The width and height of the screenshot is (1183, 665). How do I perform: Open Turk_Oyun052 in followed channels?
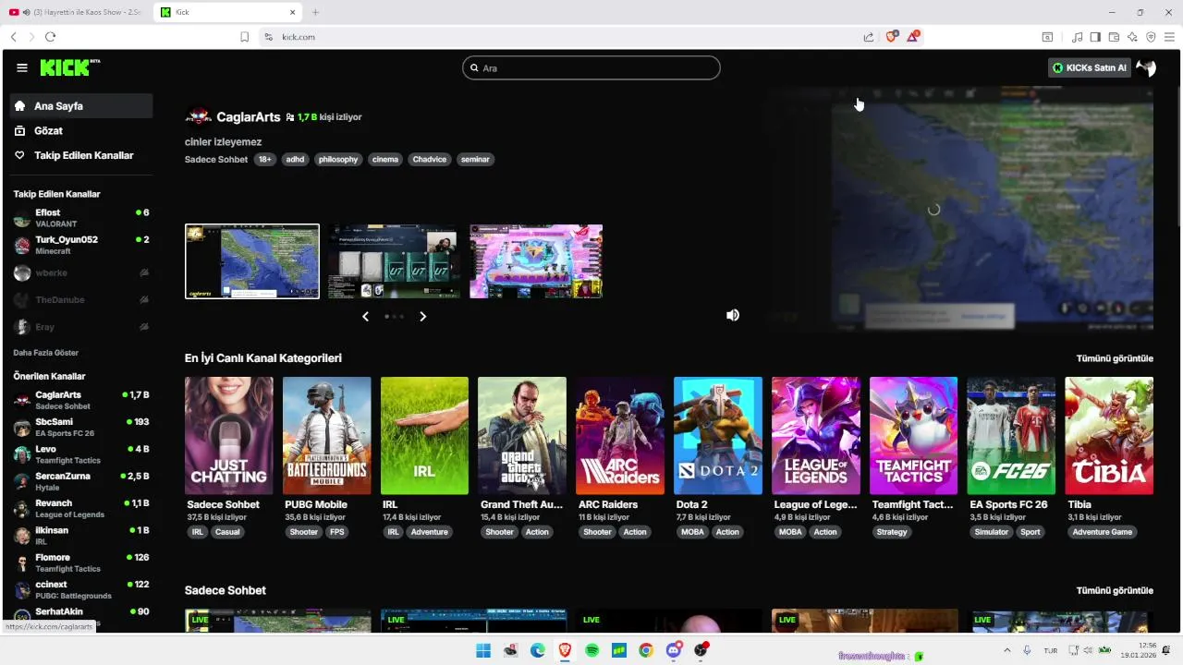(81, 245)
